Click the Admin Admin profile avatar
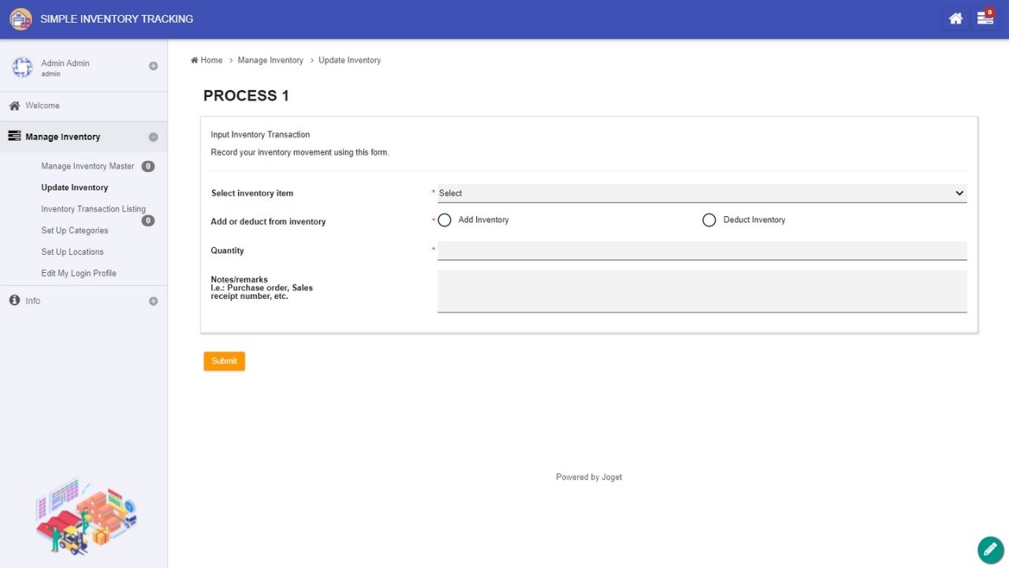 click(22, 68)
